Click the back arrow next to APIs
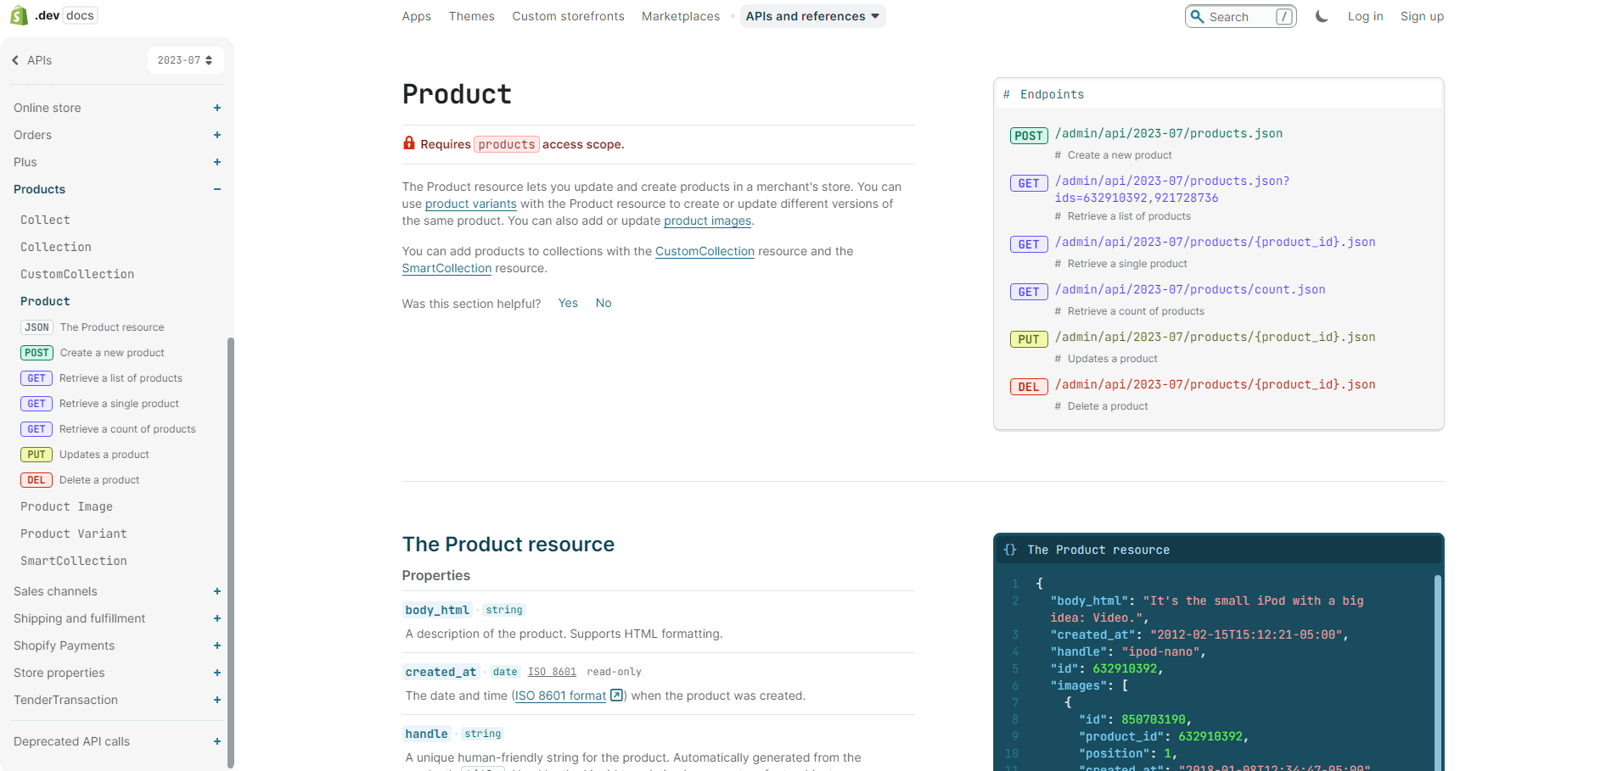The height and width of the screenshot is (771, 1606). 14,59
